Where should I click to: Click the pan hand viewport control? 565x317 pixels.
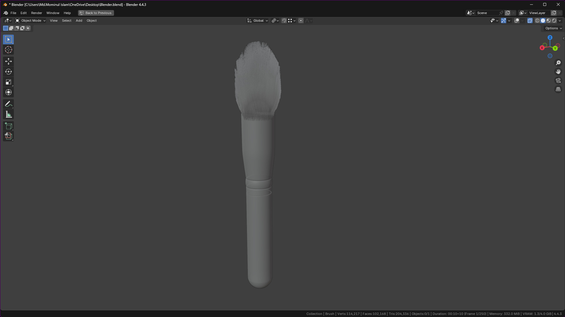pos(558,72)
